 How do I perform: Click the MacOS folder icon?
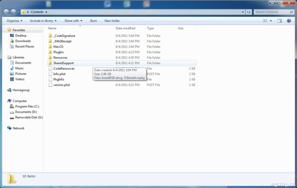coord(50,47)
